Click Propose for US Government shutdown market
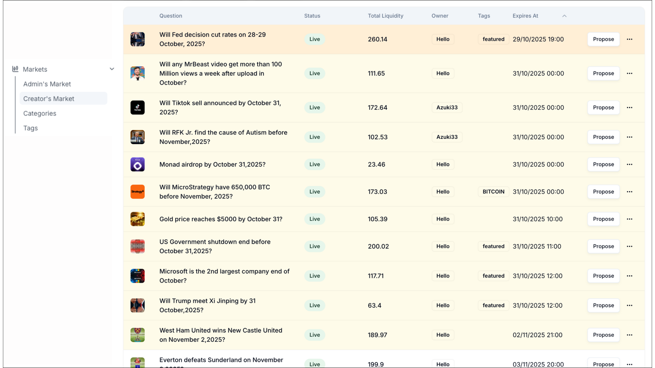Screen dimensions: 655x368 pyautogui.click(x=603, y=246)
